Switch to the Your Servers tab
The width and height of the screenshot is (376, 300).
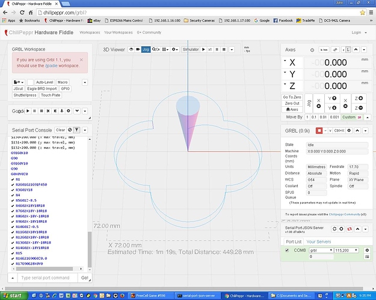tap(318, 241)
